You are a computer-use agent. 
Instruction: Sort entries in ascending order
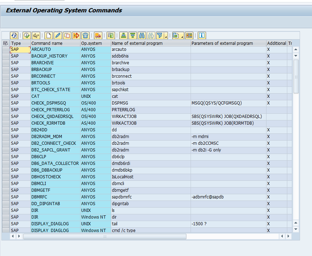124,35
